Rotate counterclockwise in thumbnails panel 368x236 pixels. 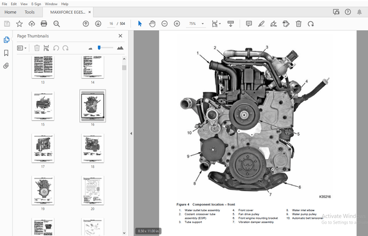point(56,48)
